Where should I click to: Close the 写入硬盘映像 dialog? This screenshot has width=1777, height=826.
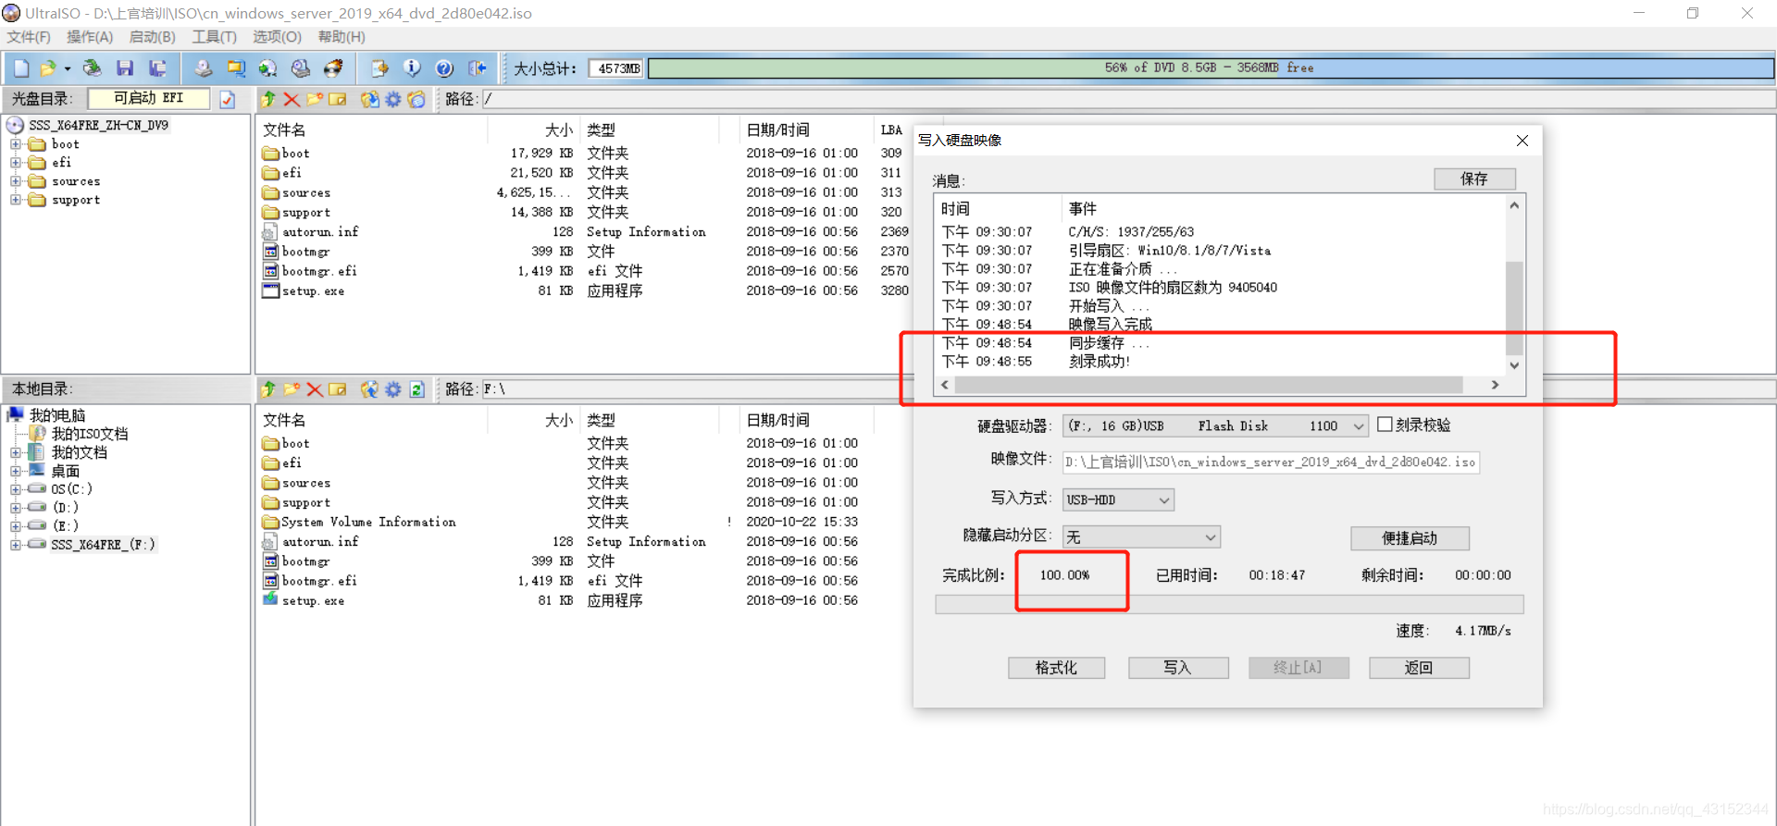[1522, 141]
